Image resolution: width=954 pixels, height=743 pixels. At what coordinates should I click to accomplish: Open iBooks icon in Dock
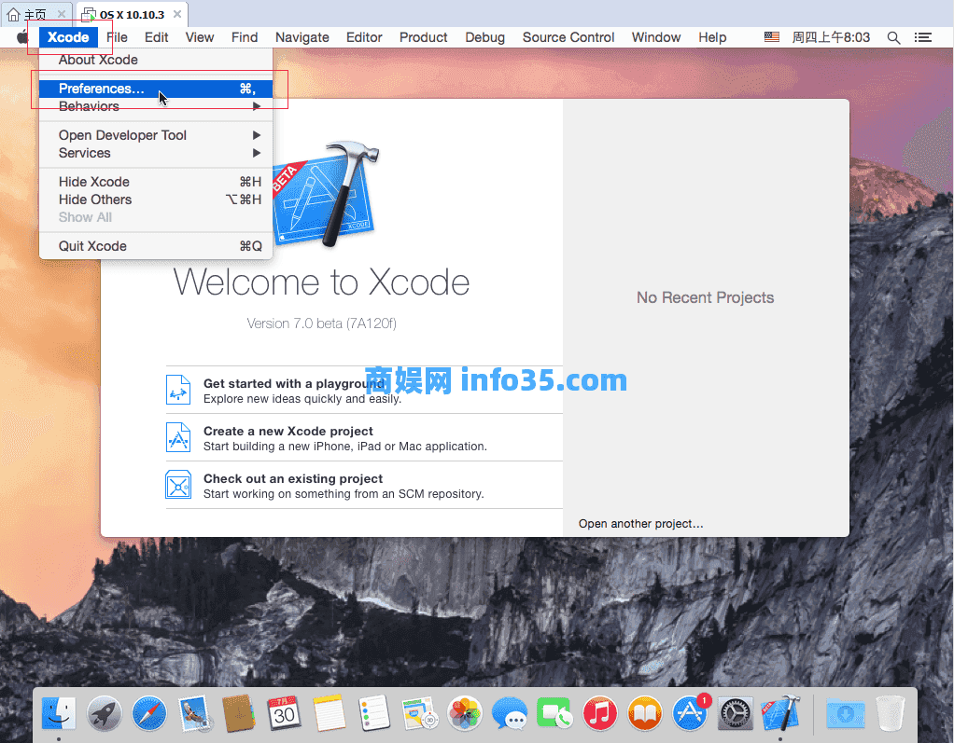point(645,712)
